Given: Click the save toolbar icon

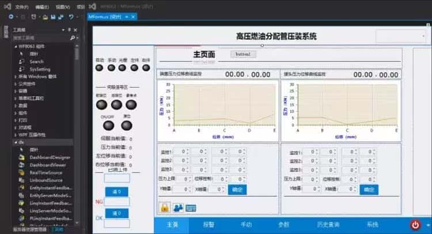Looking at the screenshot, I should coord(53,17).
